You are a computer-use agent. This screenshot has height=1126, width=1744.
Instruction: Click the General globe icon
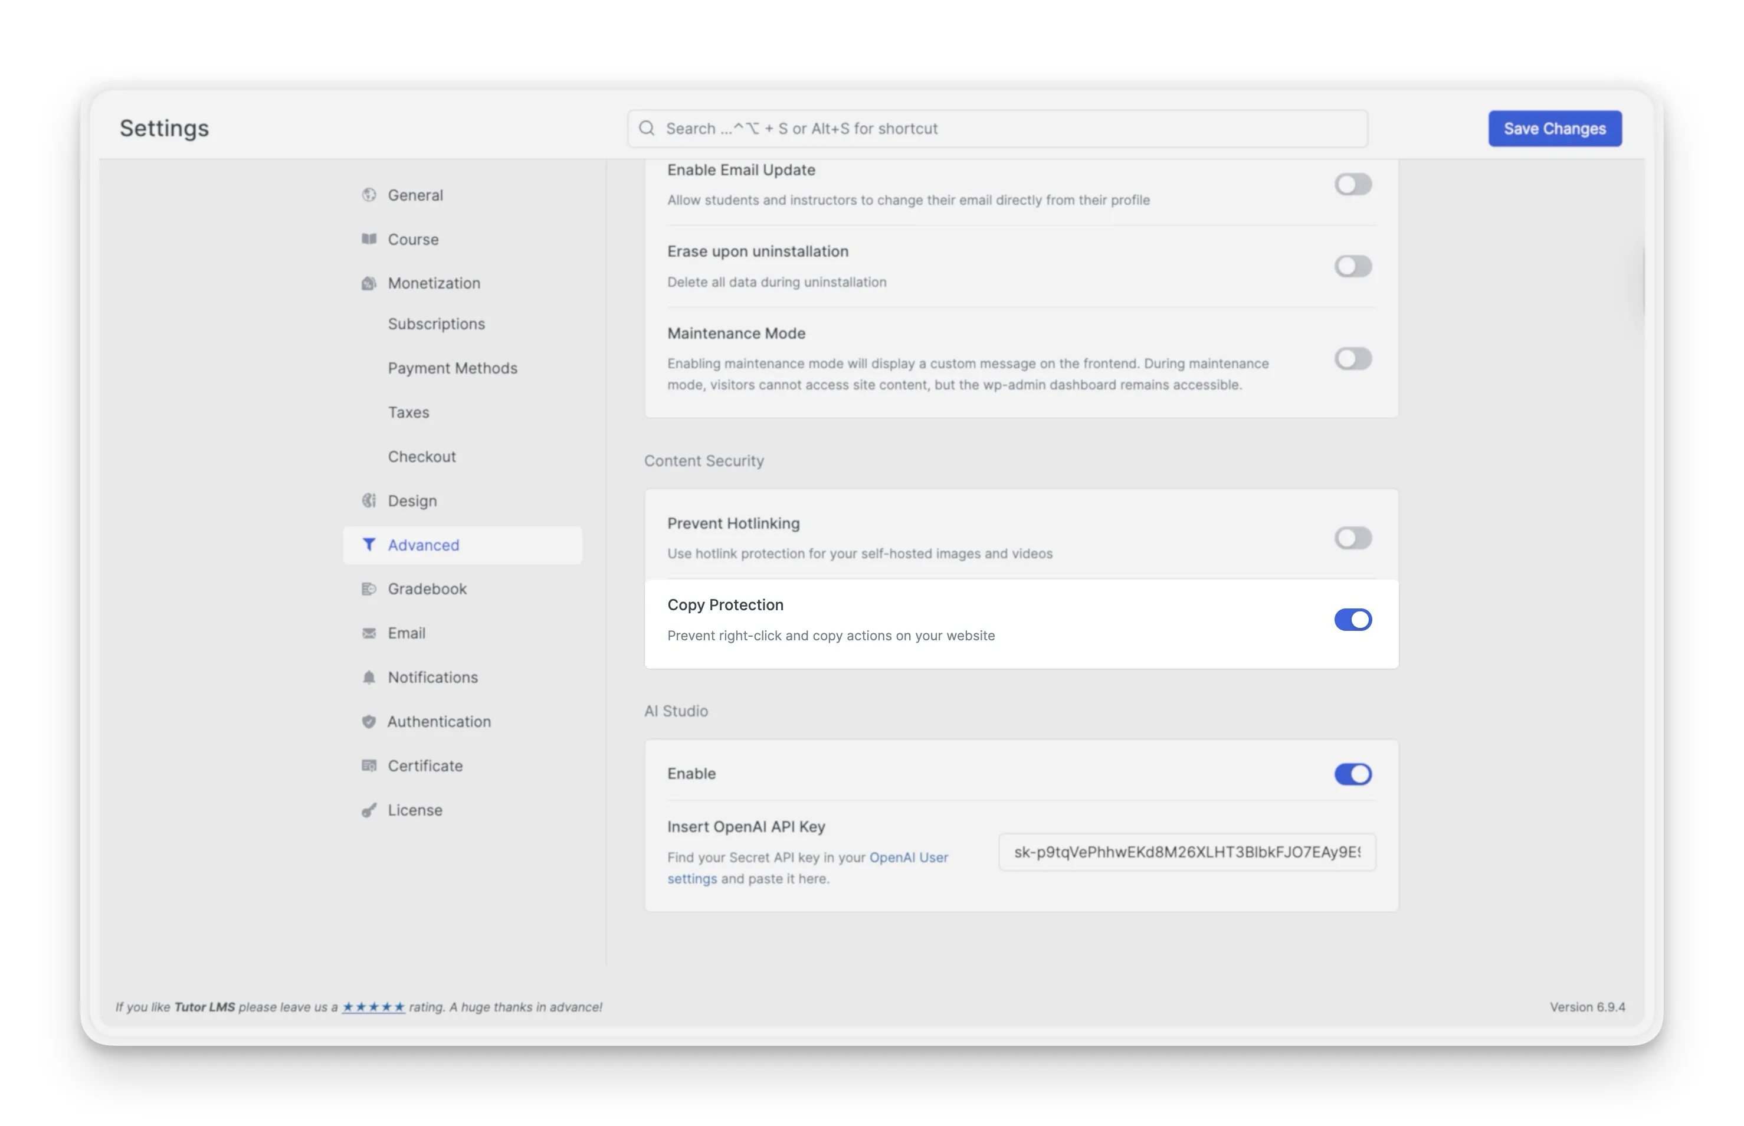pyautogui.click(x=369, y=195)
